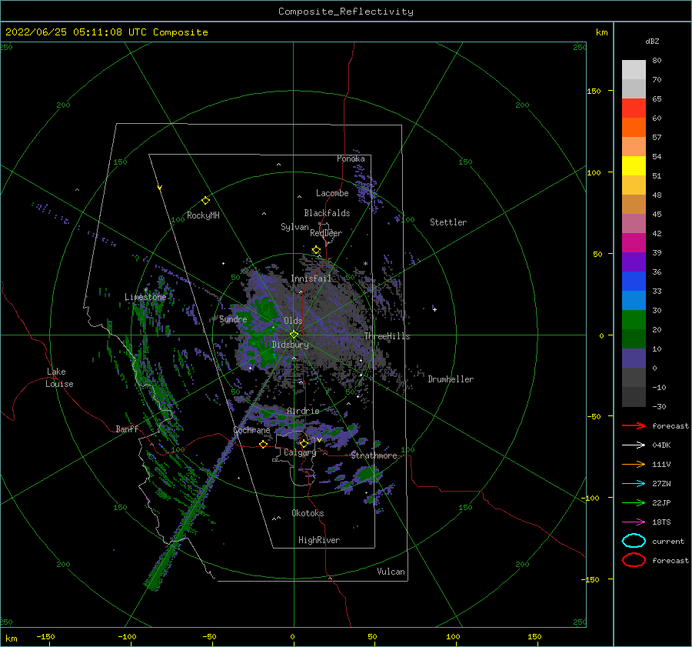Click the Ponoka label
Viewport: 692px width, 647px height.
point(351,158)
